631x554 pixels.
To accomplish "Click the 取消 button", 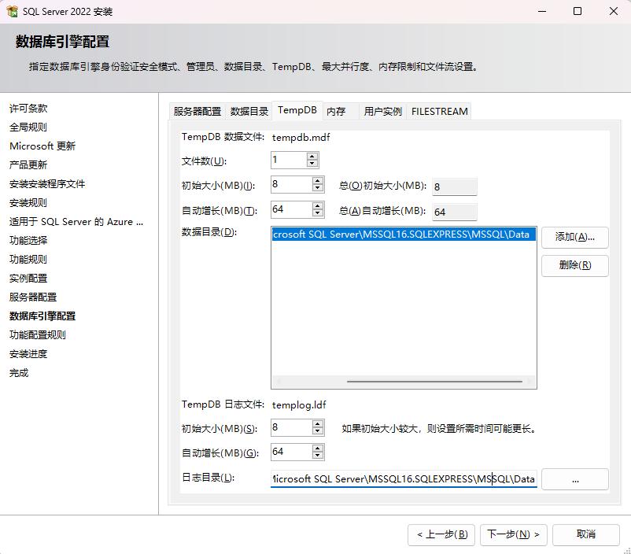I will point(585,534).
